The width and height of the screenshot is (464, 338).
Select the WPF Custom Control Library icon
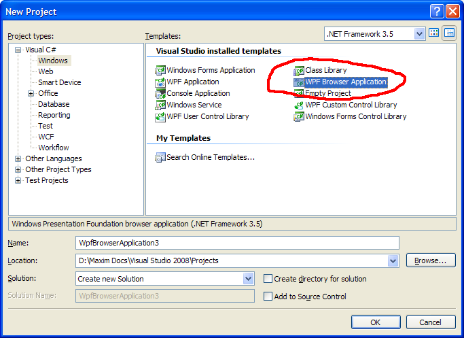tap(299, 105)
